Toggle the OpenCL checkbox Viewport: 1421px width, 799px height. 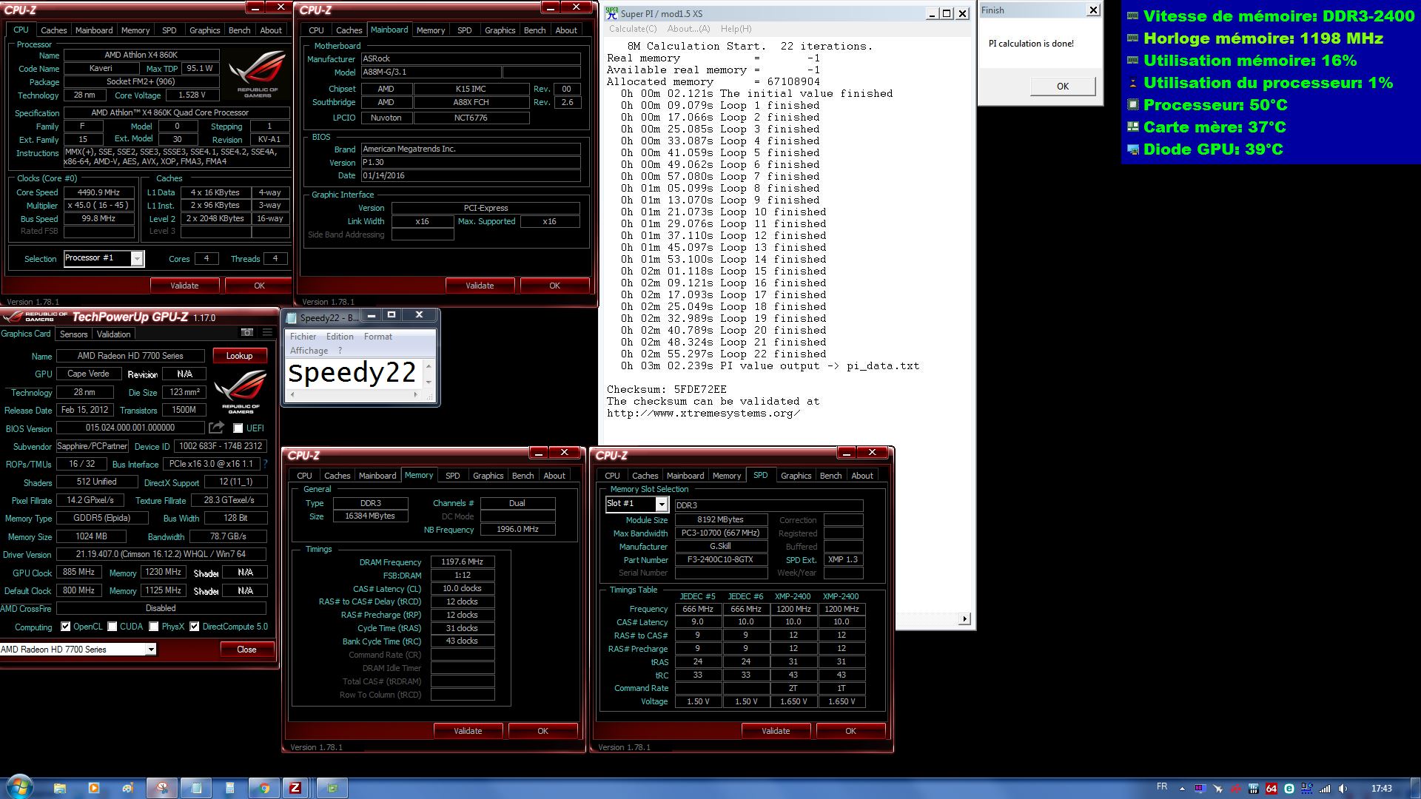coord(65,627)
